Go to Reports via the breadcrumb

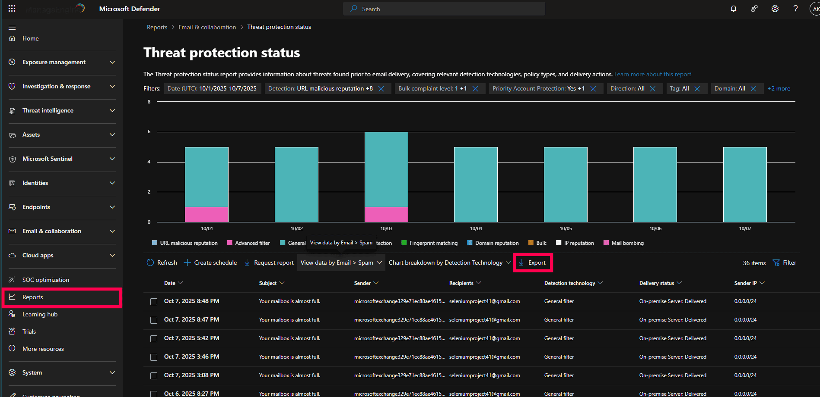click(x=157, y=27)
